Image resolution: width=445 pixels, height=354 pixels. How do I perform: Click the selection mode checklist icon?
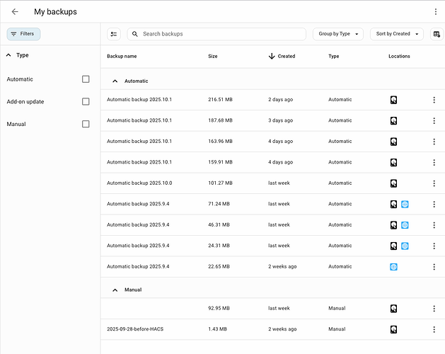[114, 34]
